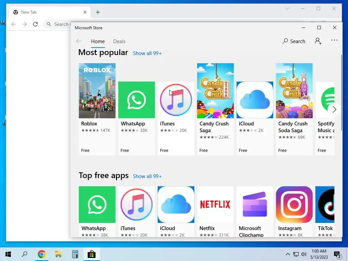Open the notification center icon
This screenshot has width=348, height=261.
[x=337, y=254]
